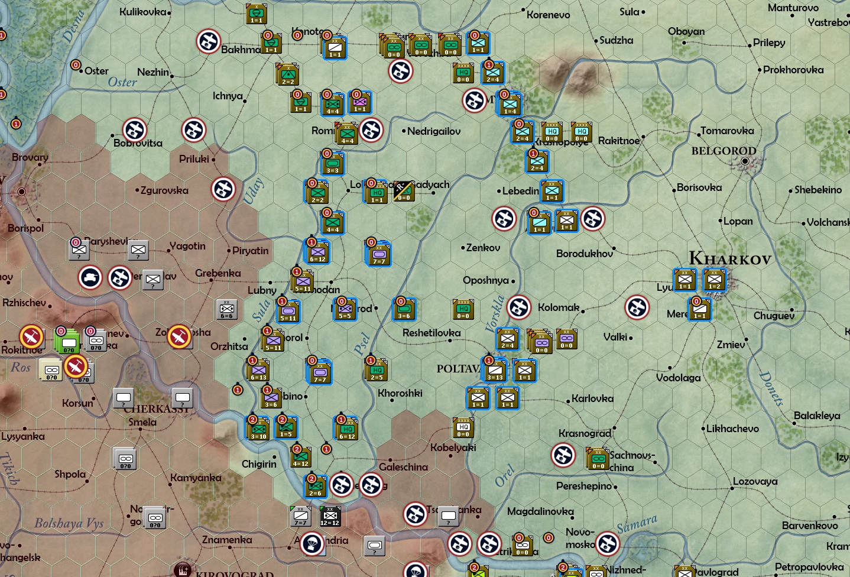Click the air recon marker above Priluki
This screenshot has width=850, height=577.
[x=194, y=130]
